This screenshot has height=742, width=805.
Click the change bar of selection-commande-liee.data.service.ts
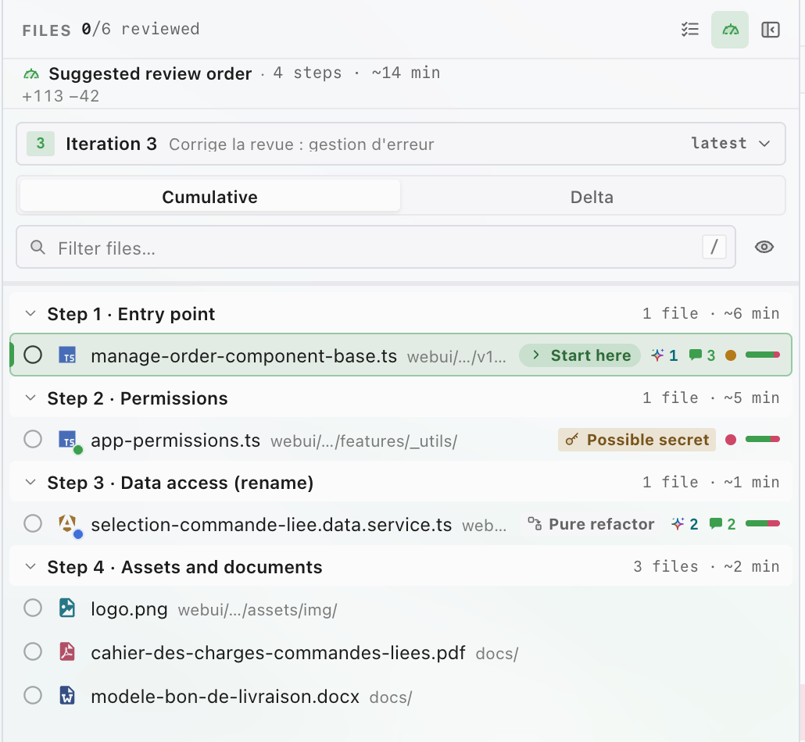pos(762,523)
